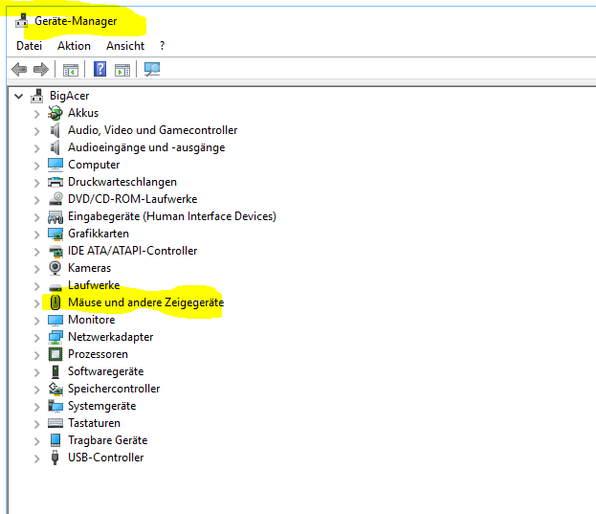The height and width of the screenshot is (514, 596).
Task: Click the Akkus battery icon
Action: pyautogui.click(x=55, y=113)
